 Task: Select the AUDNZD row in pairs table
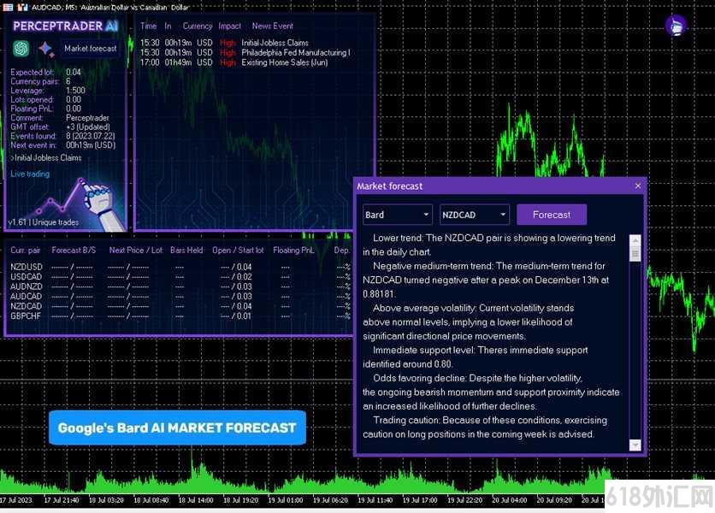180,286
